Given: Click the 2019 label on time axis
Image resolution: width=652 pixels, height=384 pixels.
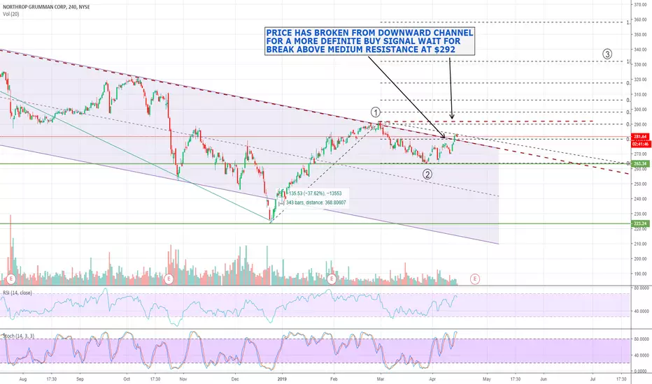Looking at the screenshot, I should tap(282, 379).
